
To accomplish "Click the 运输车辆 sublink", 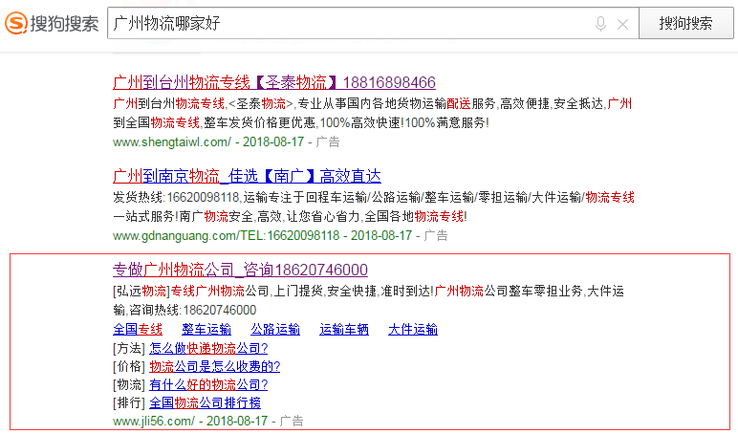I will pos(343,329).
